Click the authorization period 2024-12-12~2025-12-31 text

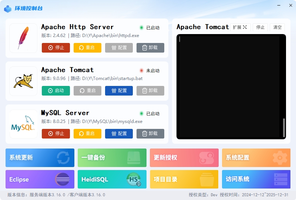coord(265,195)
